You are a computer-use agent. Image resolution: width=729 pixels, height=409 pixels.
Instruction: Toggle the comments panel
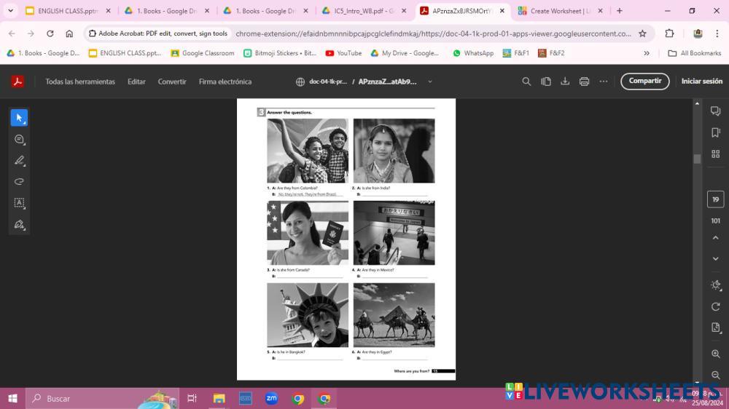715,111
